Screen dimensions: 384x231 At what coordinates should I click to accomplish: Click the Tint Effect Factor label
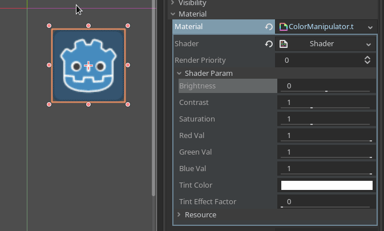[x=208, y=202]
